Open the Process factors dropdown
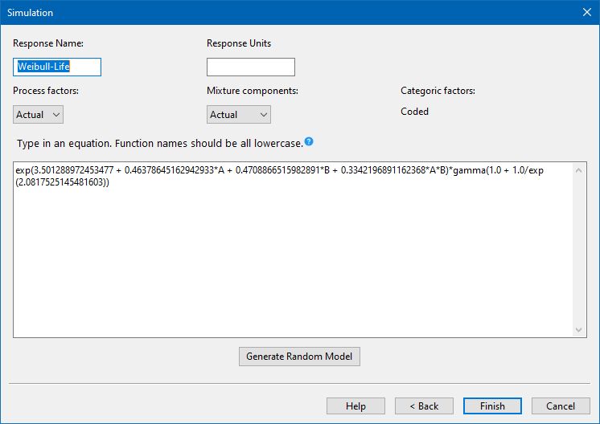The height and width of the screenshot is (424, 600). 39,115
